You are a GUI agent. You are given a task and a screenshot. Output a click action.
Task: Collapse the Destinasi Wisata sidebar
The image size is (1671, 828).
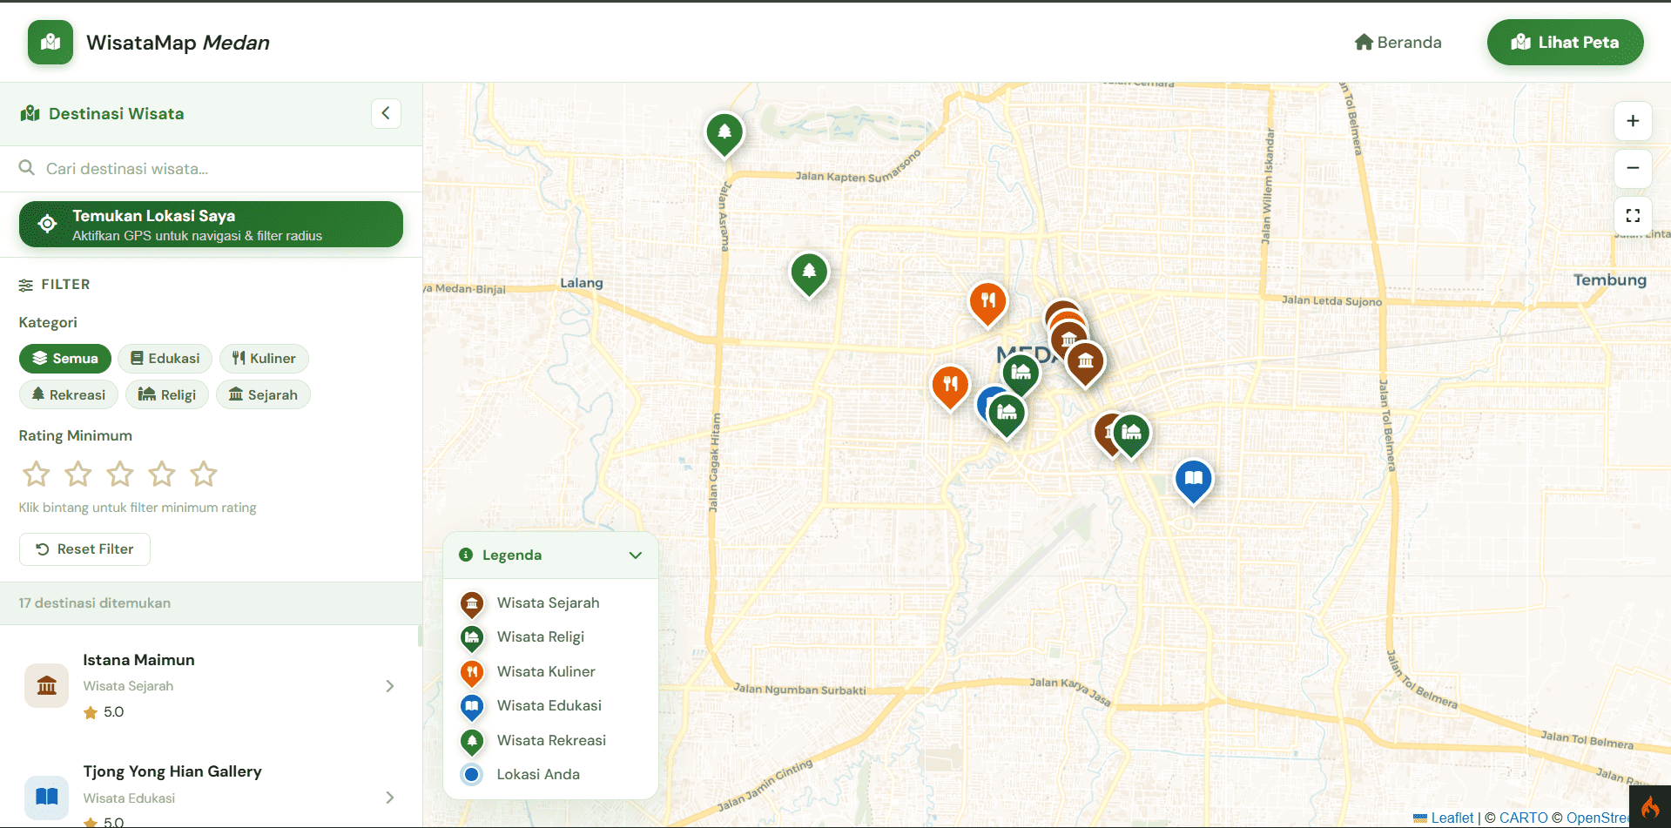coord(386,113)
